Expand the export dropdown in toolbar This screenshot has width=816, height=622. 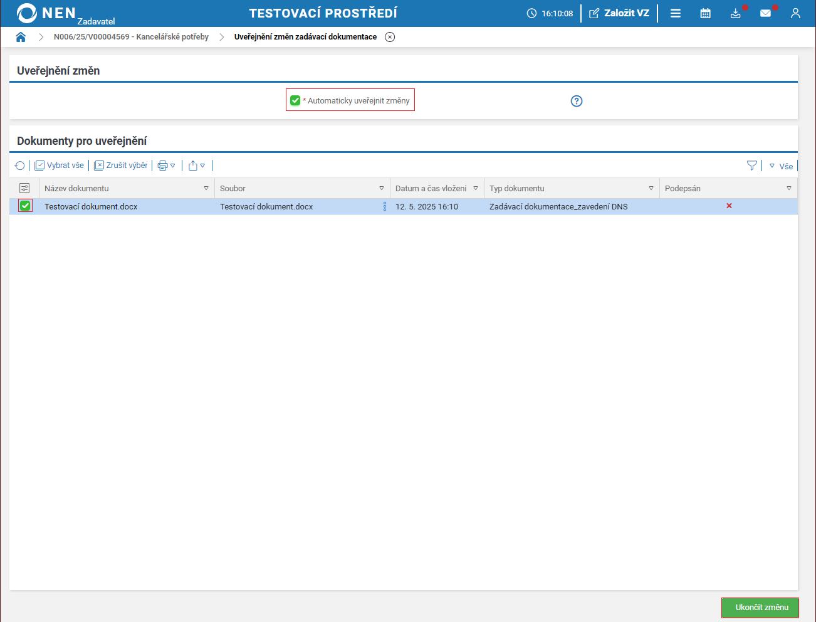pyautogui.click(x=197, y=166)
